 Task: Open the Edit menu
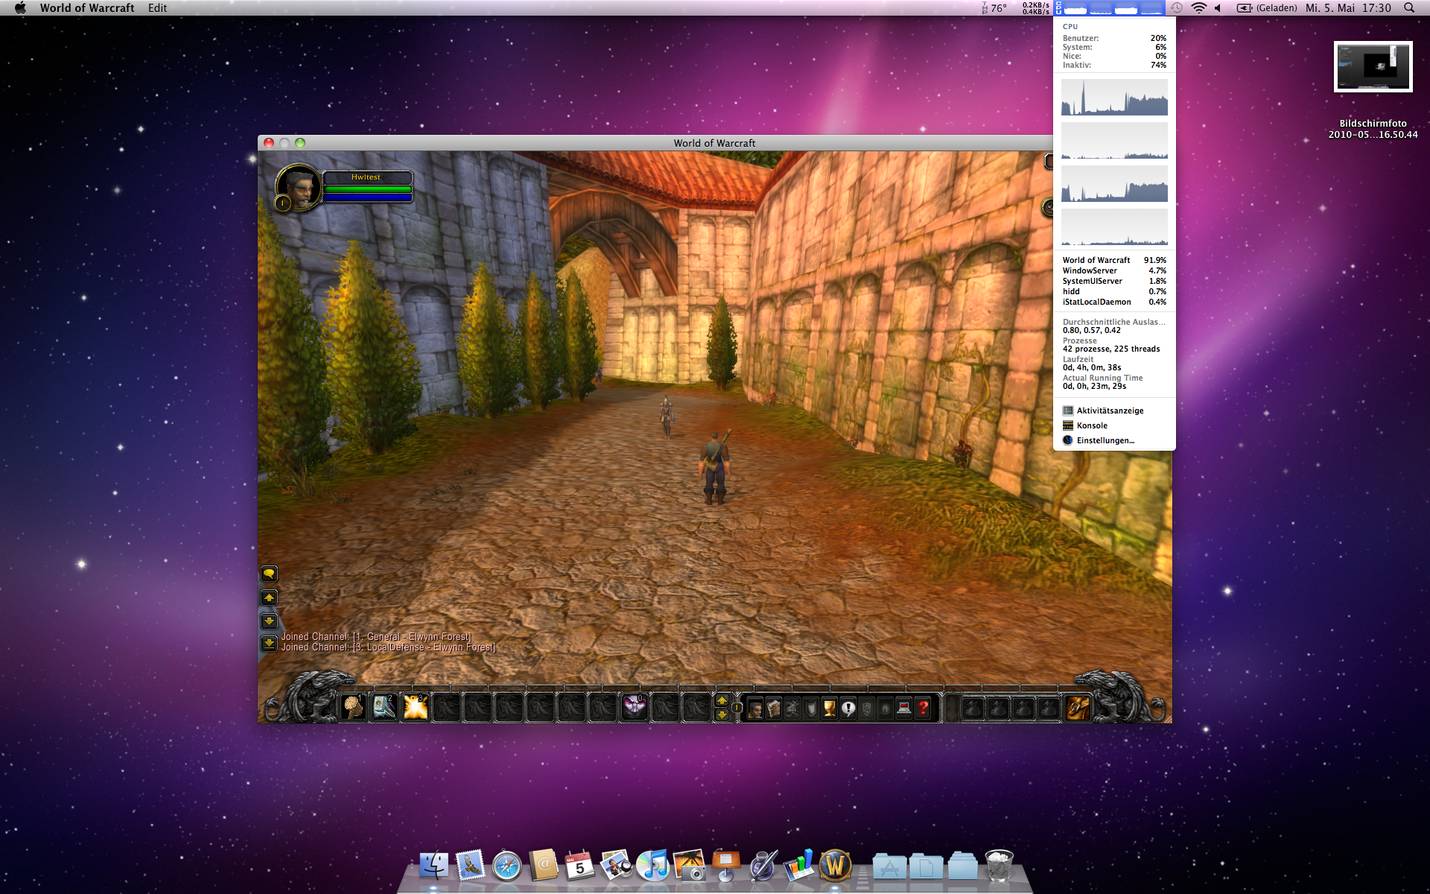pyautogui.click(x=157, y=7)
